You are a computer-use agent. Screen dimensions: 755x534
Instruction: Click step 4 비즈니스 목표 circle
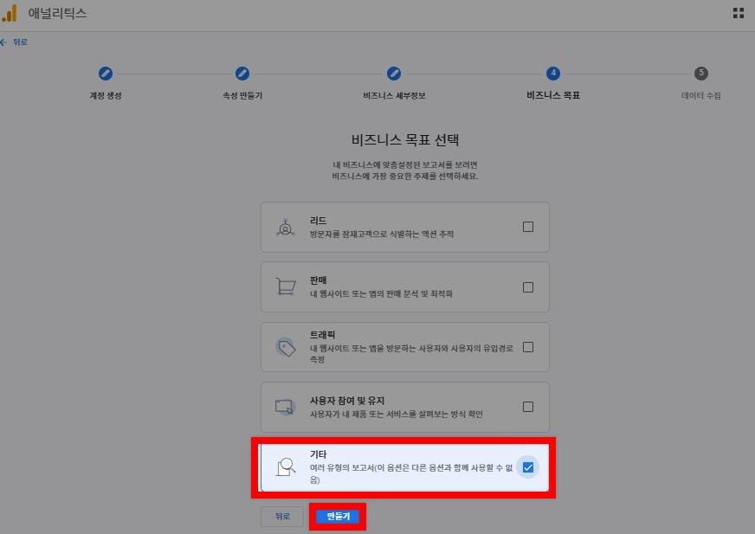(x=552, y=74)
